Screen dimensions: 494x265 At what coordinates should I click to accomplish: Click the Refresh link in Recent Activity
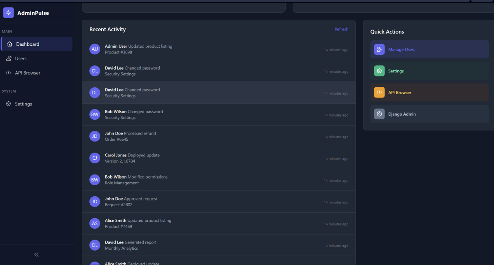tap(341, 29)
